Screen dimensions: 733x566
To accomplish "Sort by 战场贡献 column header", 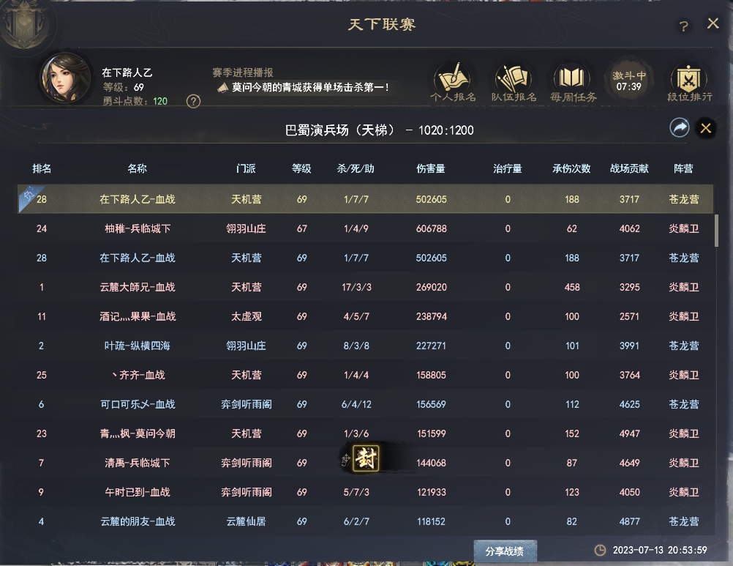I will pyautogui.click(x=629, y=168).
